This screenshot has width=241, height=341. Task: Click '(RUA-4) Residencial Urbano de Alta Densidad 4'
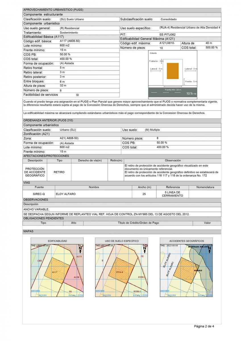pos(190,28)
